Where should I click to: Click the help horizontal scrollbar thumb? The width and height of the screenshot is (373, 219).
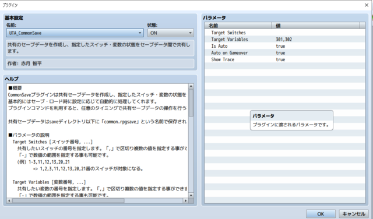(68, 201)
